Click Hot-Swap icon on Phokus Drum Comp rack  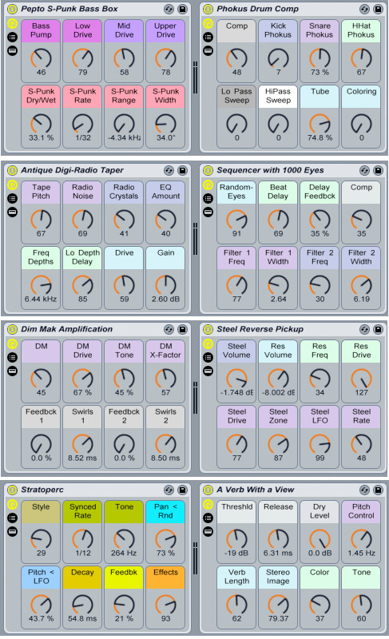(364, 9)
